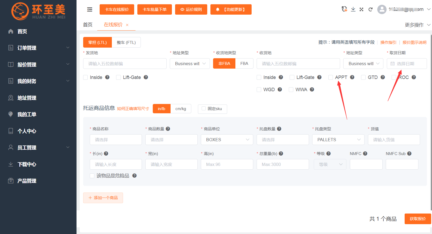Viewport: 432px width, 234px height.
Task: Click the 获取报价 button
Action: click(418, 219)
